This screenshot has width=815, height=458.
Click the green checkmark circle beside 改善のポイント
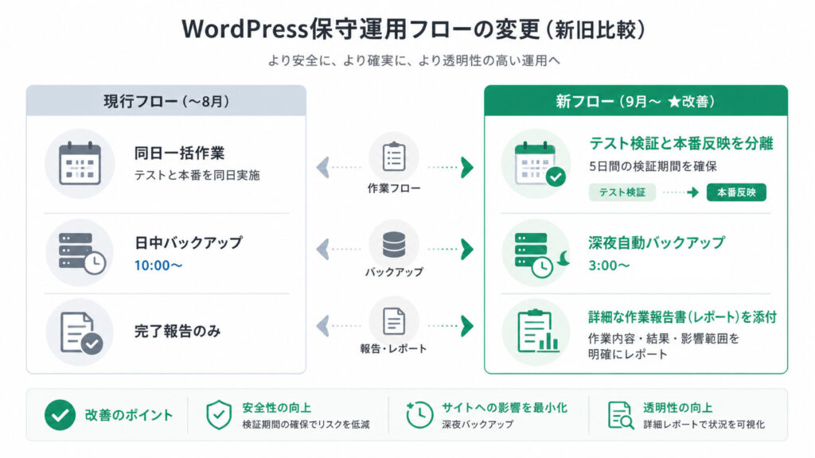click(x=60, y=415)
